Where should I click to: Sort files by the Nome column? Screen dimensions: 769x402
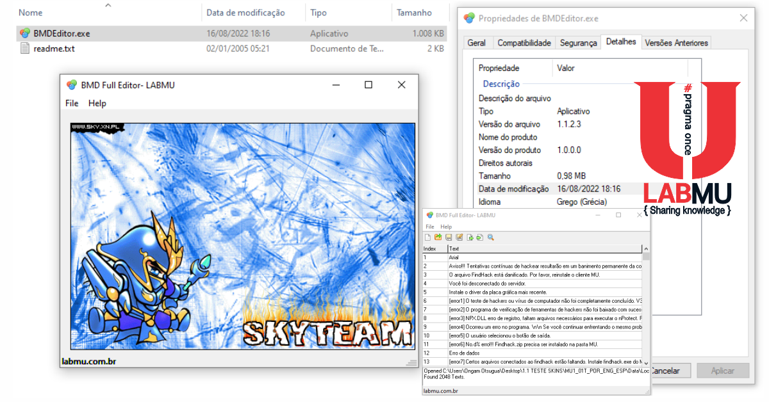click(x=31, y=12)
